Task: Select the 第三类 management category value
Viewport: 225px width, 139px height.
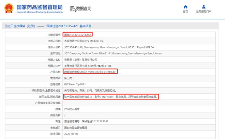Action: (68, 78)
